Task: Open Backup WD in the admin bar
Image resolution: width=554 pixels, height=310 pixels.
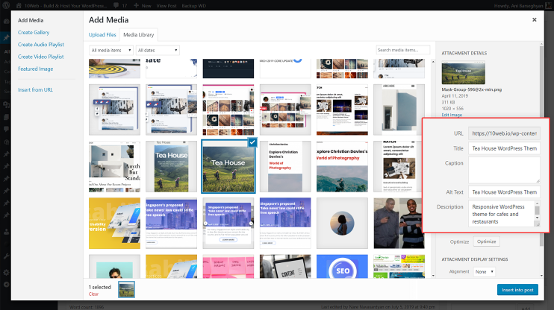Action: point(193,6)
